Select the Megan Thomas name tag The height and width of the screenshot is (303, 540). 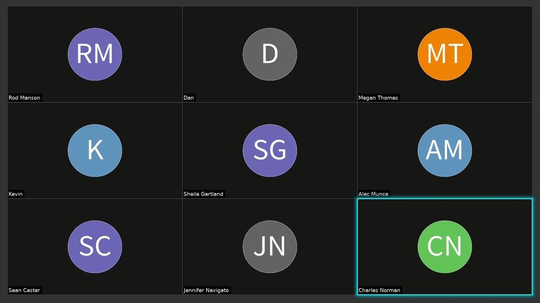pos(378,98)
